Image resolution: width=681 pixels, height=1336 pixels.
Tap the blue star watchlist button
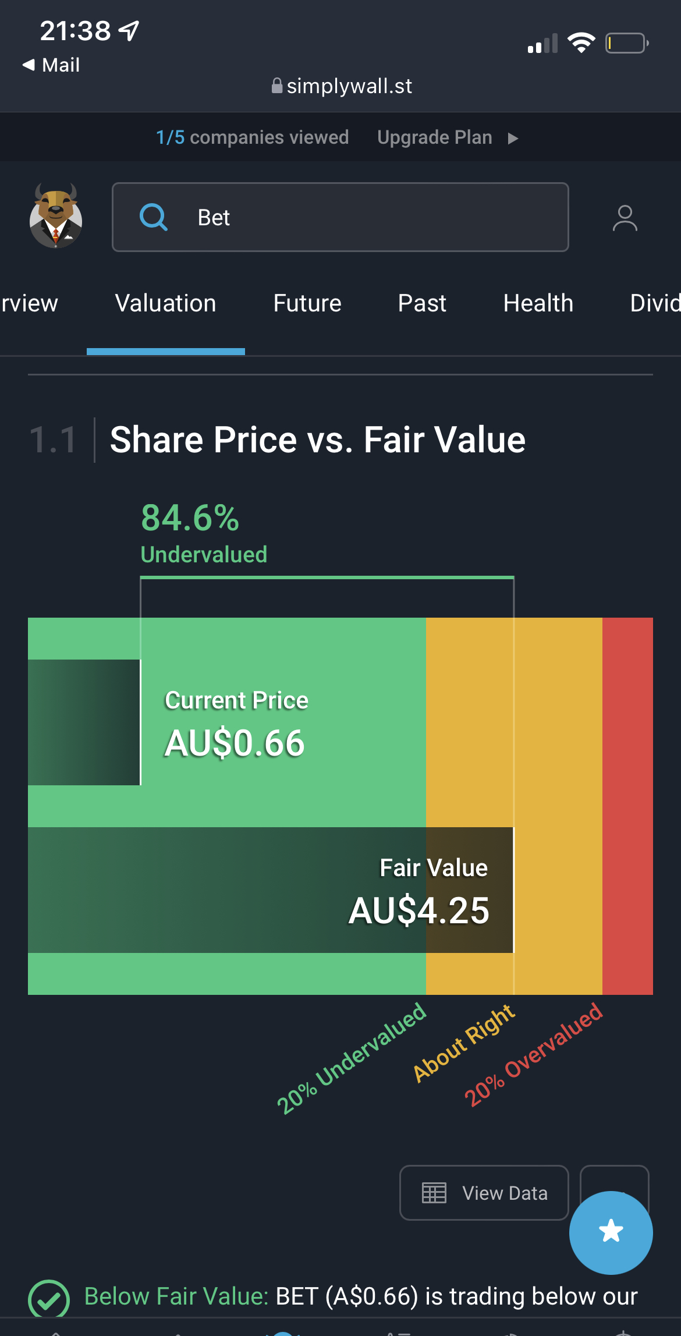click(x=611, y=1232)
